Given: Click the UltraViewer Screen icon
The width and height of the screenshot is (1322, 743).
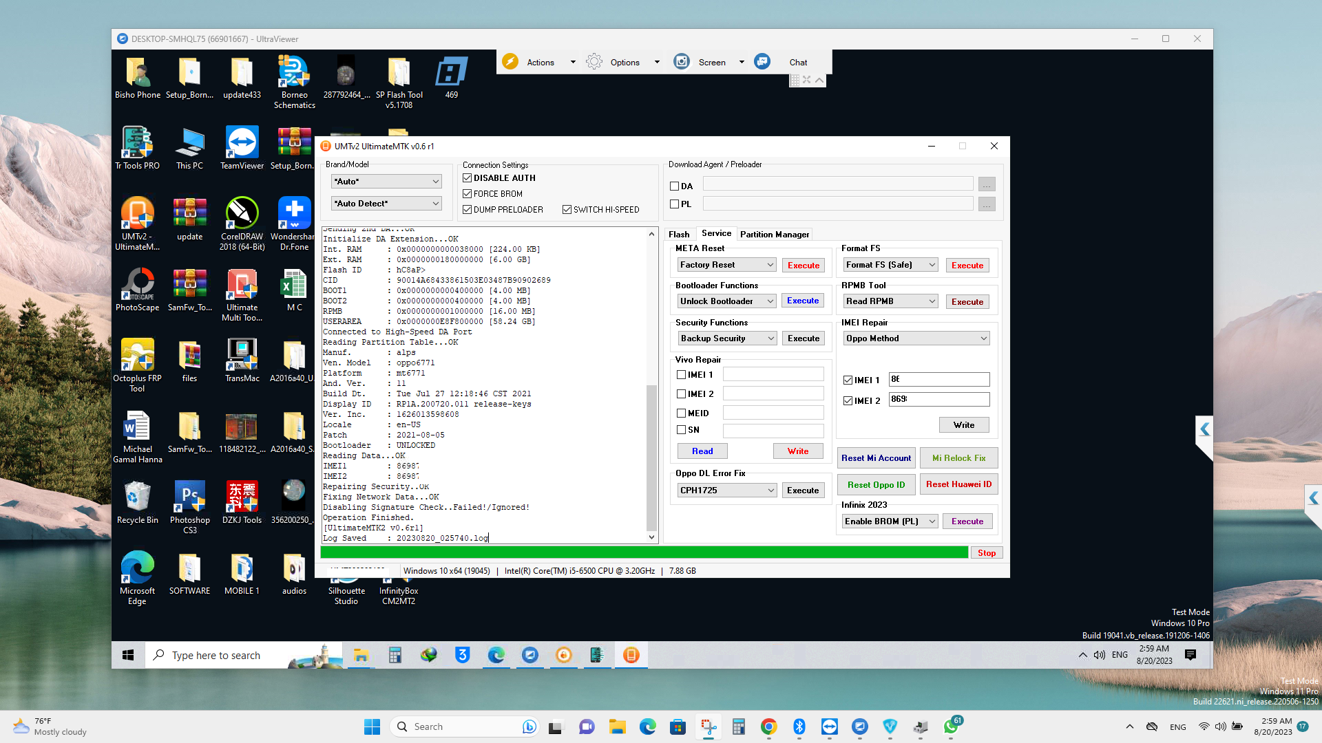Looking at the screenshot, I should pos(682,61).
